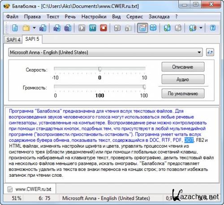Select the www.CWER.ru.txt document tab
The height and width of the screenshot is (205, 224).
tap(30, 189)
